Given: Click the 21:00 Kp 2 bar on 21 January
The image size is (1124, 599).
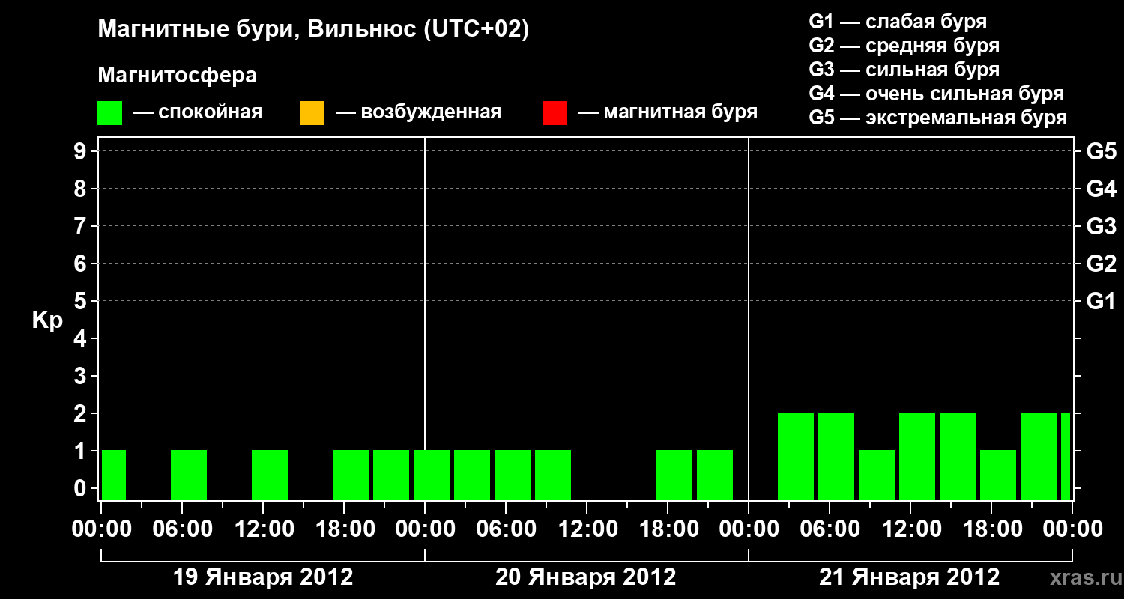Looking at the screenshot, I should (1039, 456).
